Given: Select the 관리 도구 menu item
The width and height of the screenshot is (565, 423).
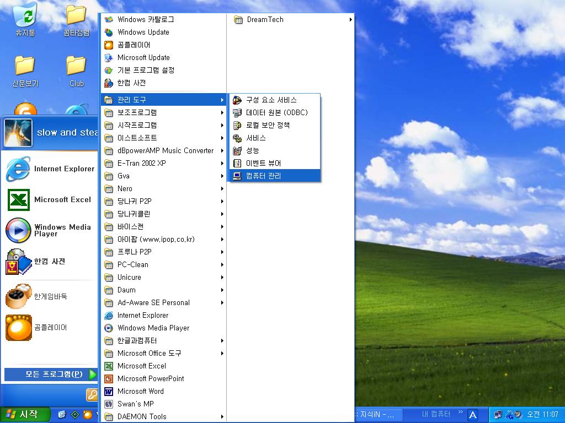Looking at the screenshot, I should (x=164, y=100).
